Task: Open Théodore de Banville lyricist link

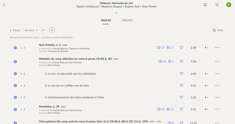Action: tap(58, 51)
